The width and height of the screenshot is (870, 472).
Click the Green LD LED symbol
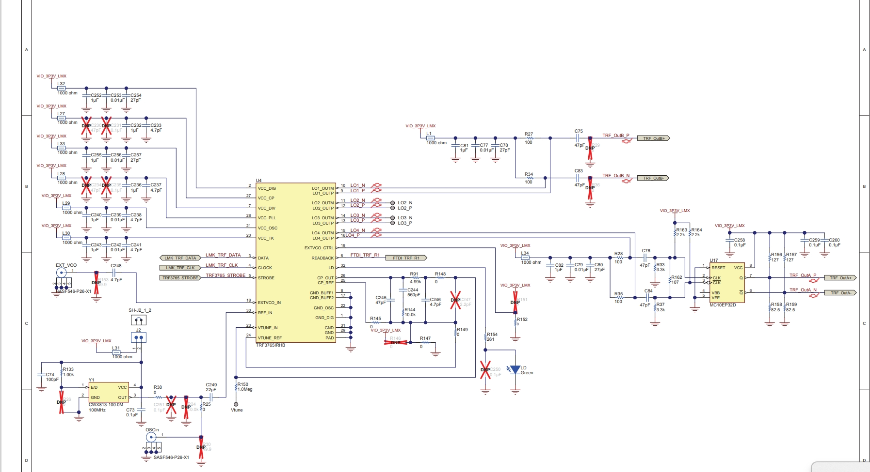click(x=515, y=370)
